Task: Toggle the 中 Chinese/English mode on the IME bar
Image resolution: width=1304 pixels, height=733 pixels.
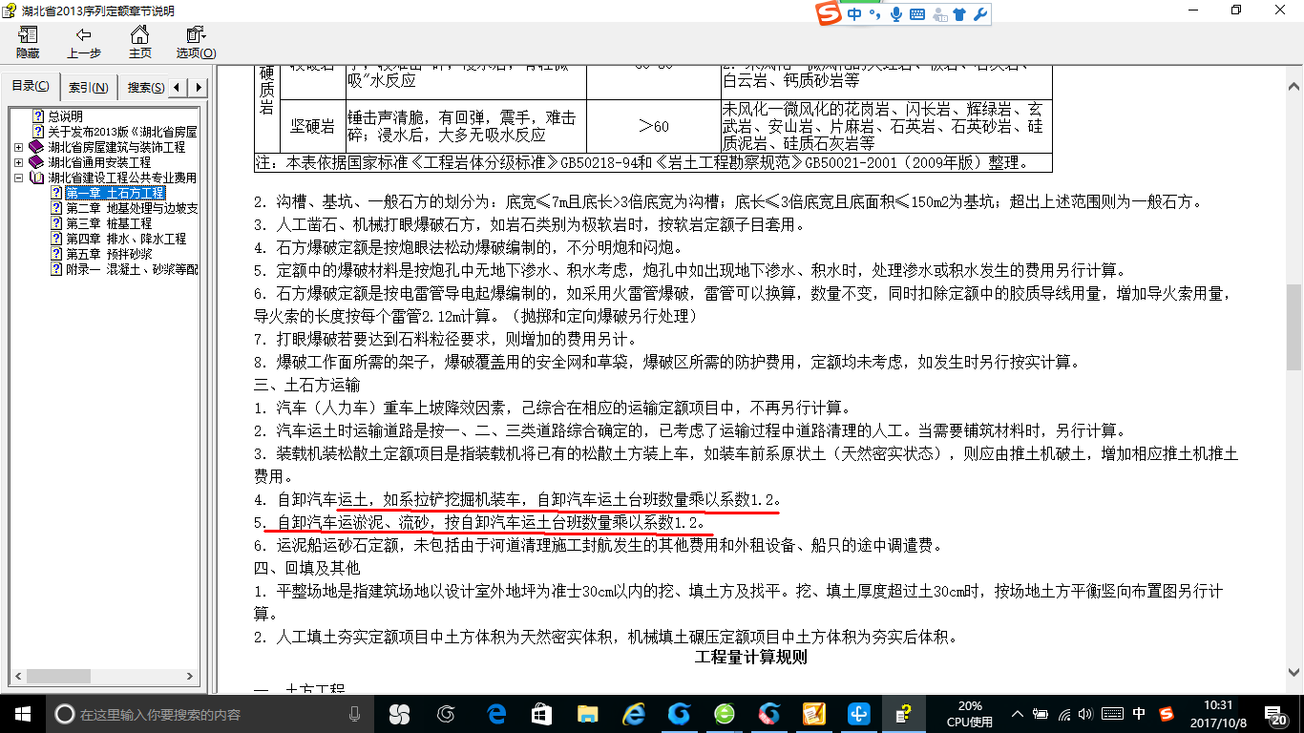Action: click(854, 14)
